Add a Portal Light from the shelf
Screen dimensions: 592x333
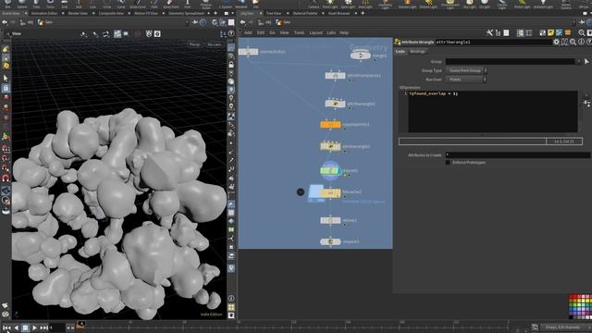coord(522,4)
